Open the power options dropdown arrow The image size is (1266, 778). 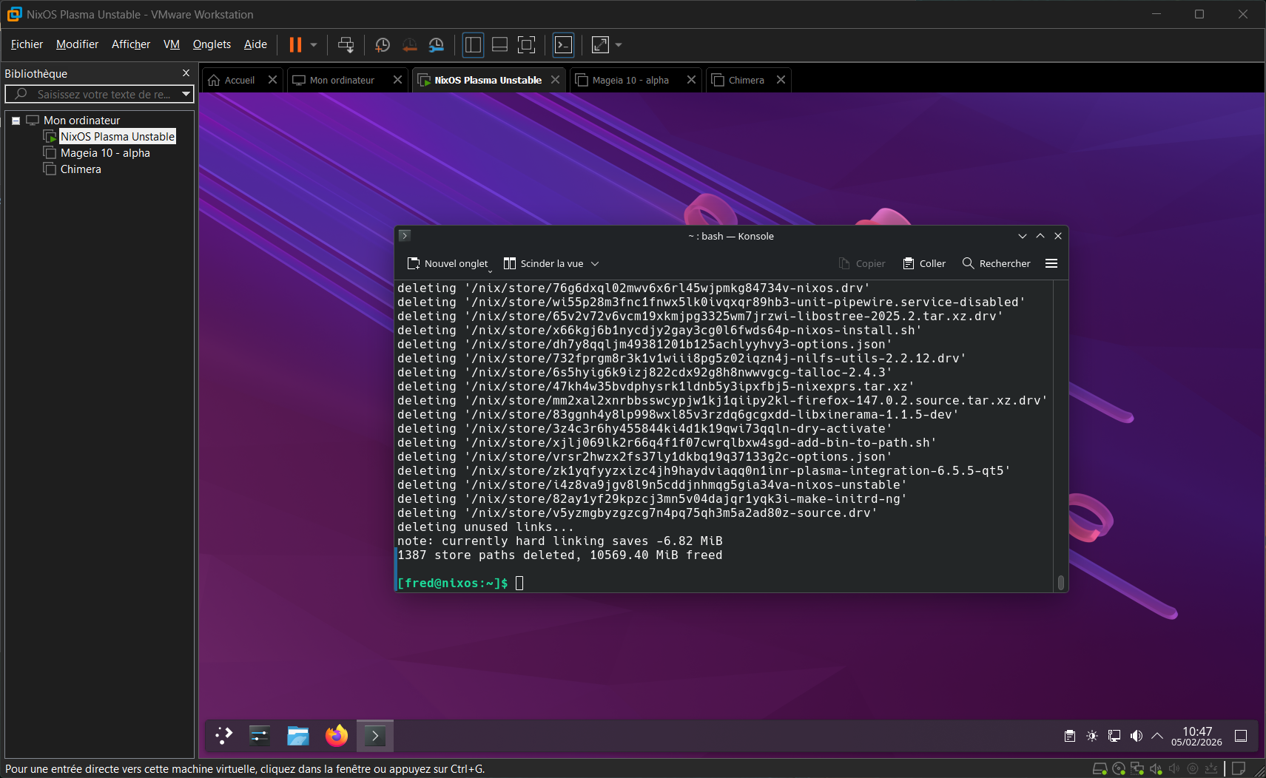[314, 45]
